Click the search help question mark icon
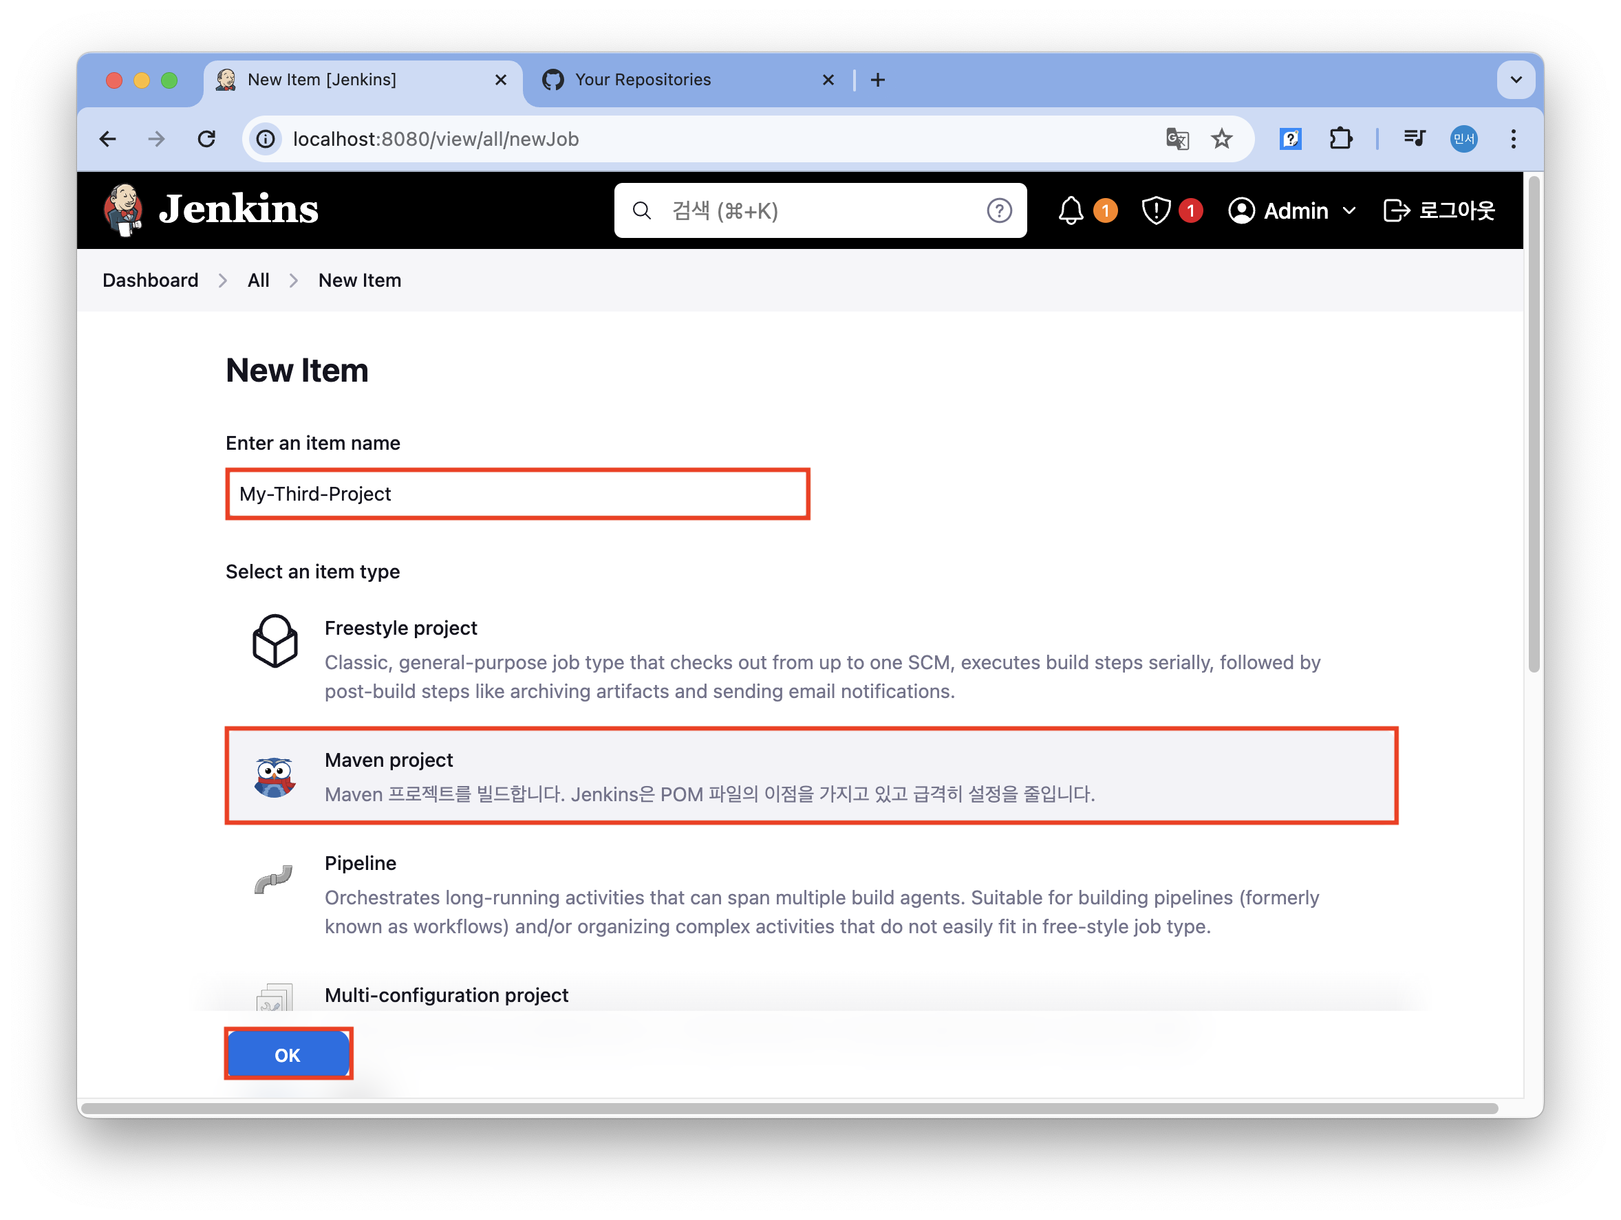The height and width of the screenshot is (1220, 1621). pyautogui.click(x=998, y=211)
